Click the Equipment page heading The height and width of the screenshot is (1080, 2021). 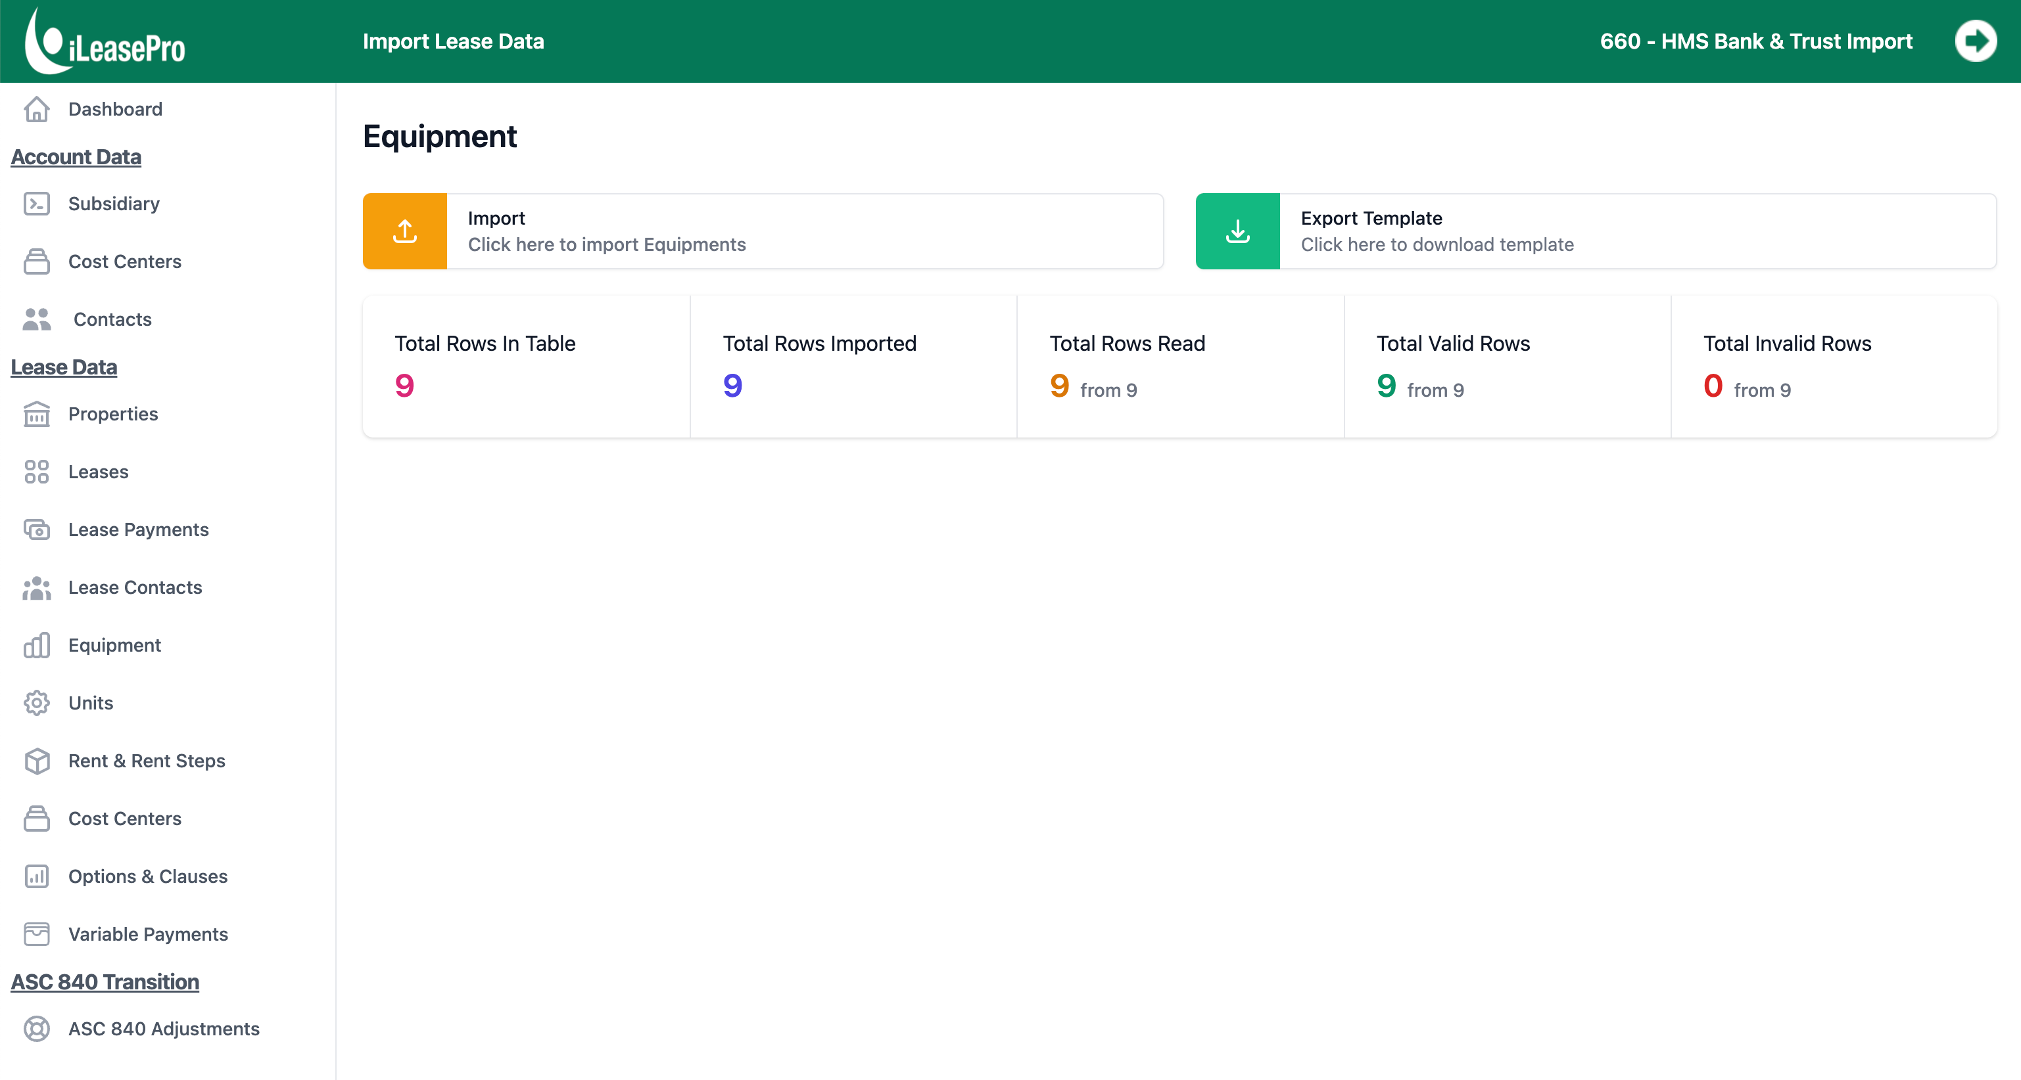[439, 137]
